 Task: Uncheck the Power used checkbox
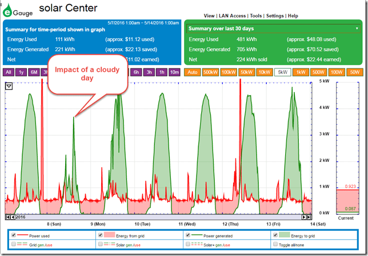coord(12,235)
